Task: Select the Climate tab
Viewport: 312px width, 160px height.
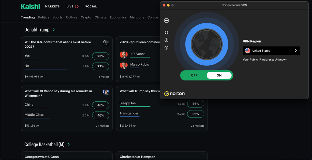Action: 101,17
